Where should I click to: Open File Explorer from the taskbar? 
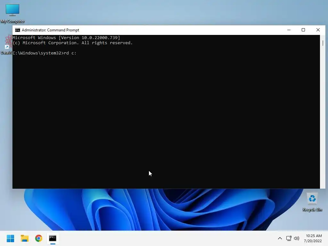point(24,238)
